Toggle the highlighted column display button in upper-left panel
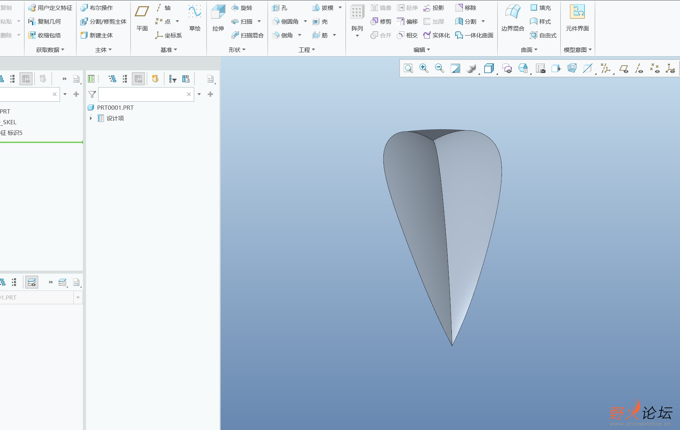The width and height of the screenshot is (680, 430). coord(26,79)
